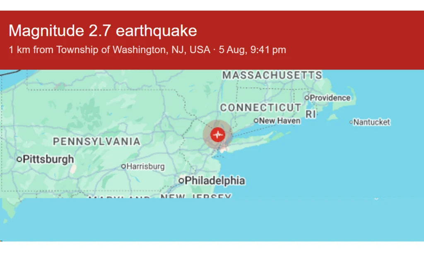The width and height of the screenshot is (424, 265).
Task: Click the CONNECTICUT state label
Action: click(261, 108)
